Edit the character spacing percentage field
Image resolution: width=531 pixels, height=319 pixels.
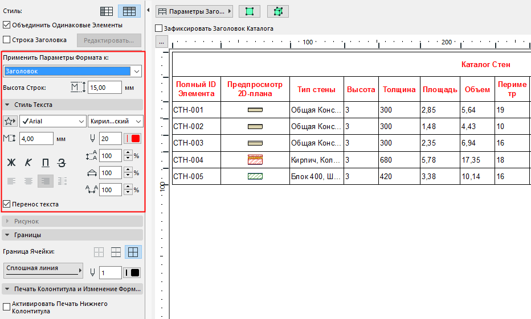click(x=111, y=189)
